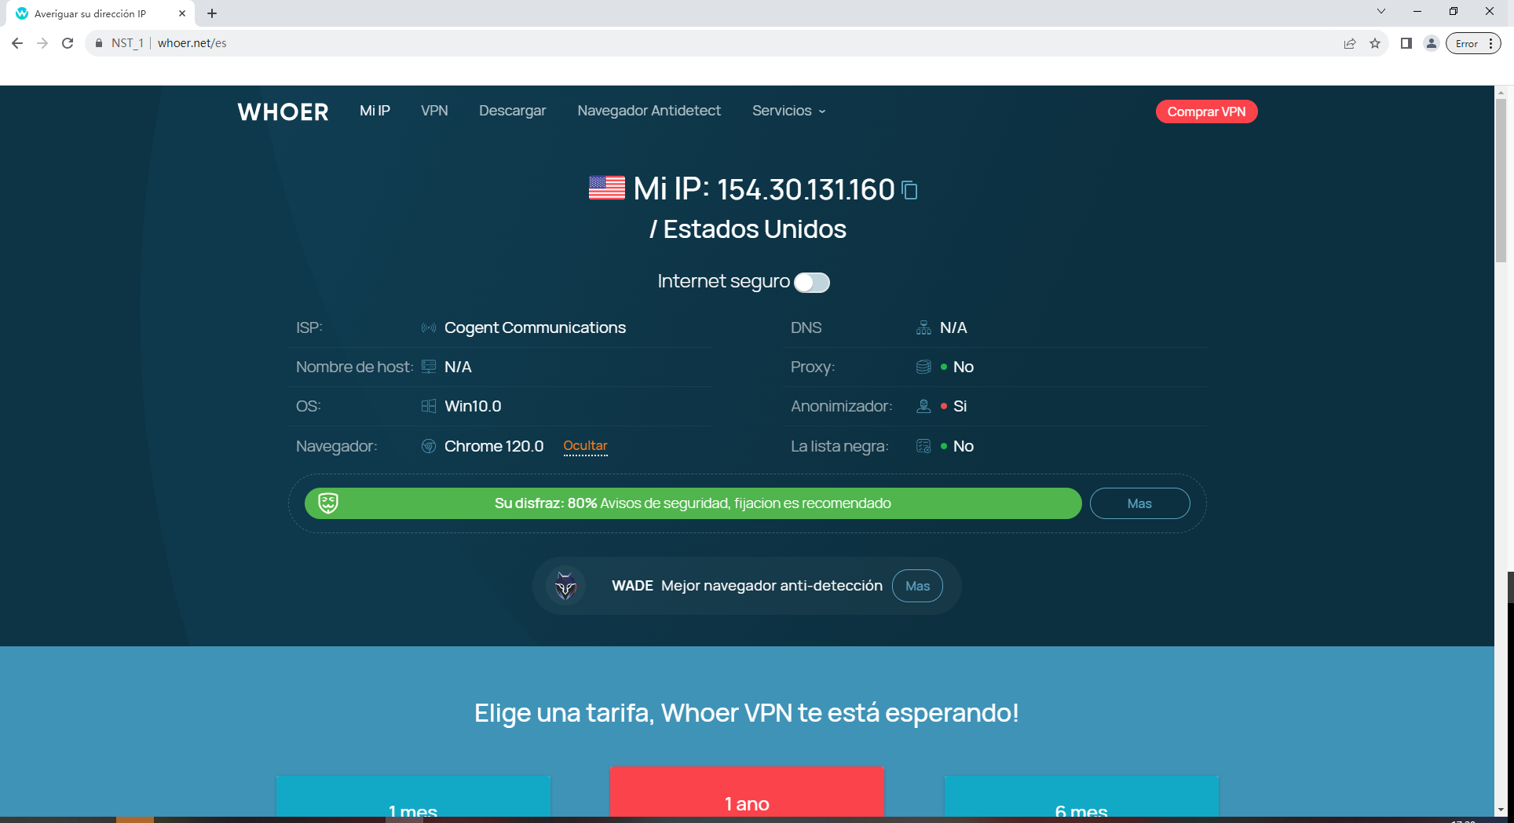Click the Mas button beside the disguise bar

click(1139, 503)
